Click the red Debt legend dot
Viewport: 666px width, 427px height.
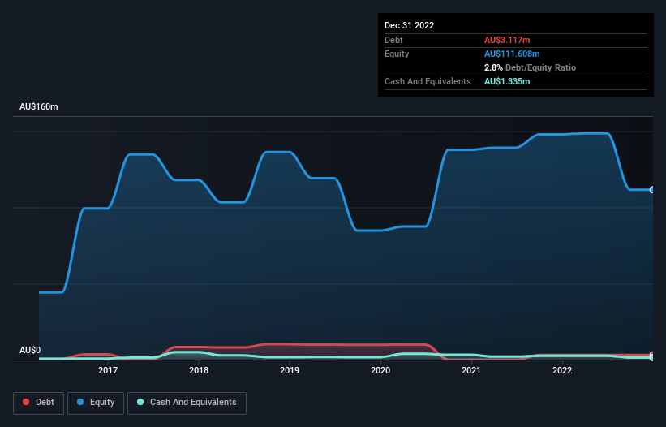coord(26,402)
